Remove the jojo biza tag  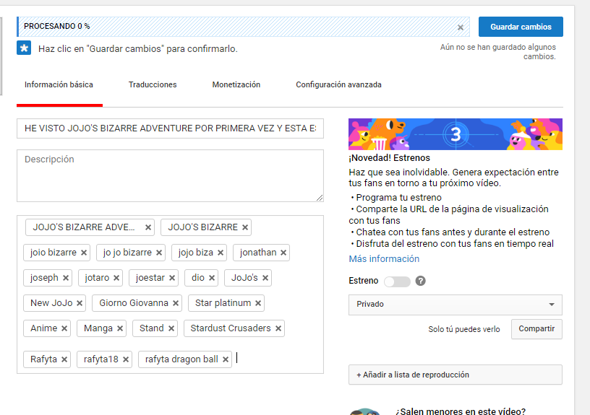(221, 253)
